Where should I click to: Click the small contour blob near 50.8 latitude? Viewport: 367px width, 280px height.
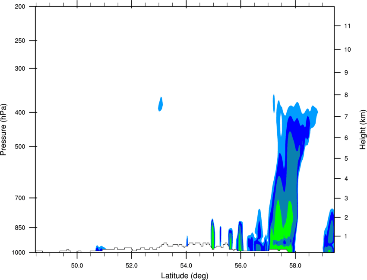pyautogui.click(x=100, y=248)
